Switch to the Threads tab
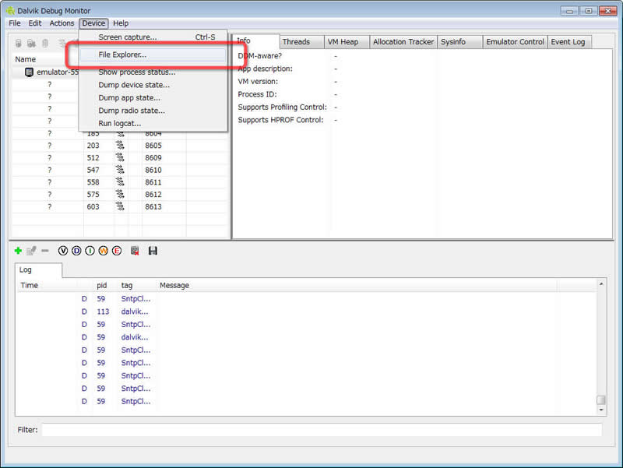Image resolution: width=623 pixels, height=468 pixels. pyautogui.click(x=301, y=42)
